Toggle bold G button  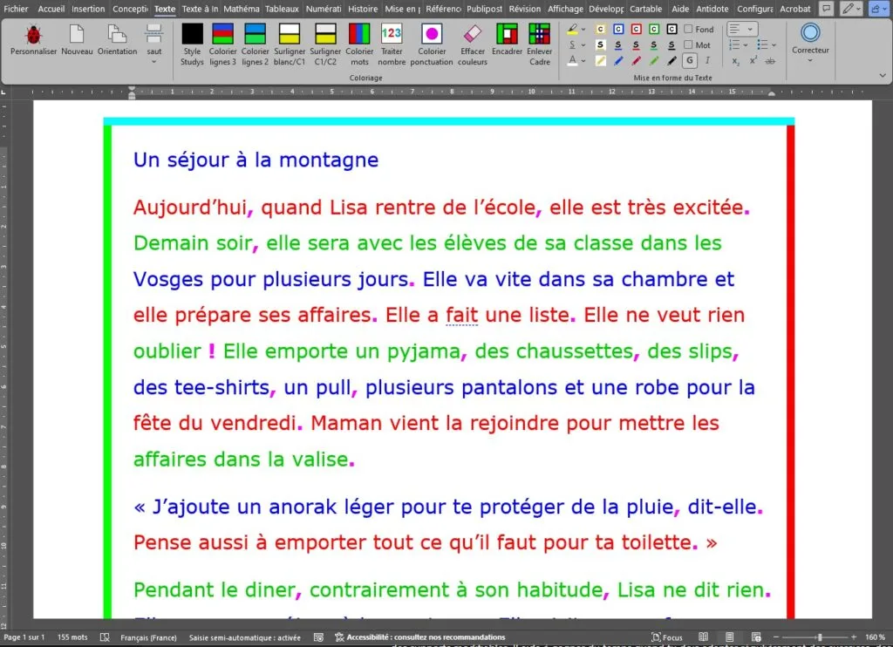690,60
